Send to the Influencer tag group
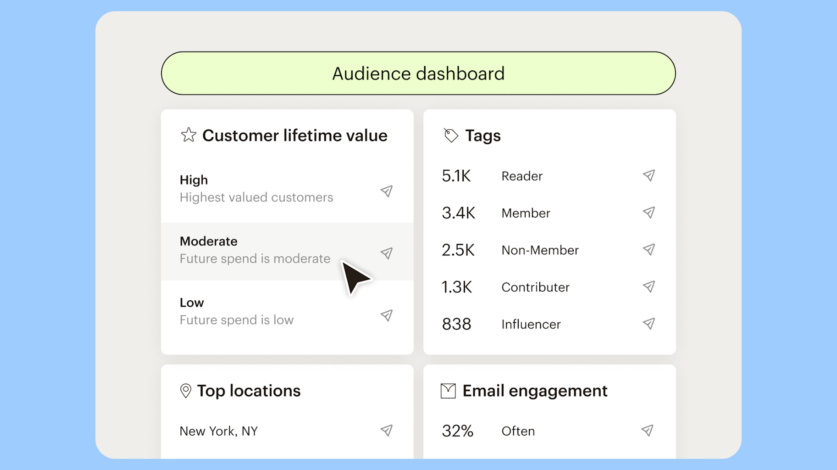Screen dimensions: 837x470 click(x=649, y=323)
